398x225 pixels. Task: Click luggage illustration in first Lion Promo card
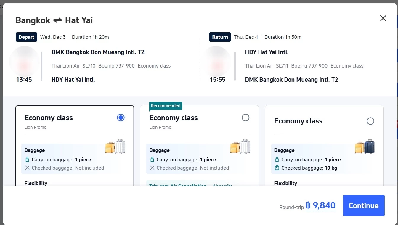[115, 147]
